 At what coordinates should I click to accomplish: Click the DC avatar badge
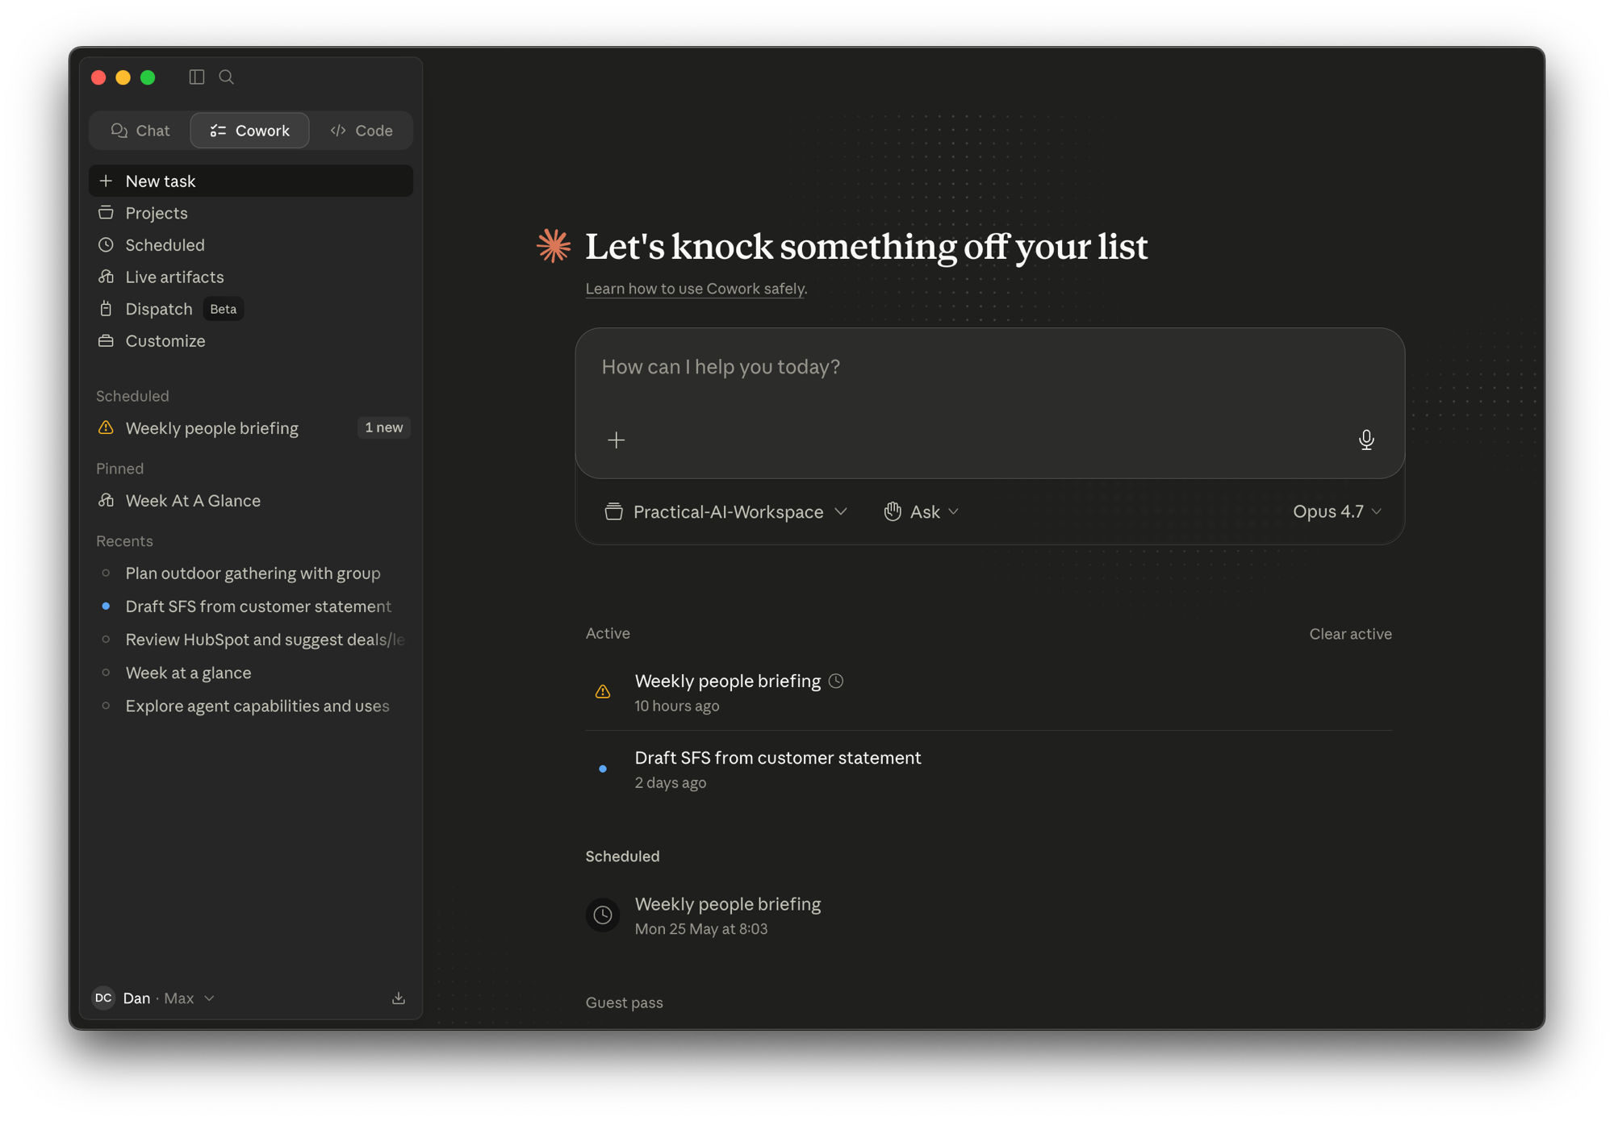tap(103, 998)
